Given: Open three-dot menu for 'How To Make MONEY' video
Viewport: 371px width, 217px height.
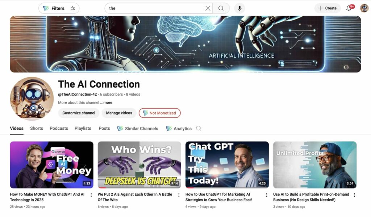Looking at the screenshot, I should 91,195.
